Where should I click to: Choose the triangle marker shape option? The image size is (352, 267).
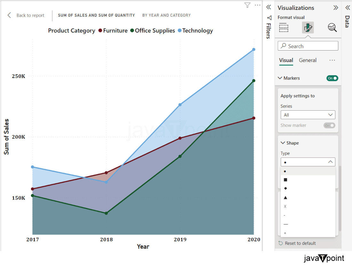308,197
